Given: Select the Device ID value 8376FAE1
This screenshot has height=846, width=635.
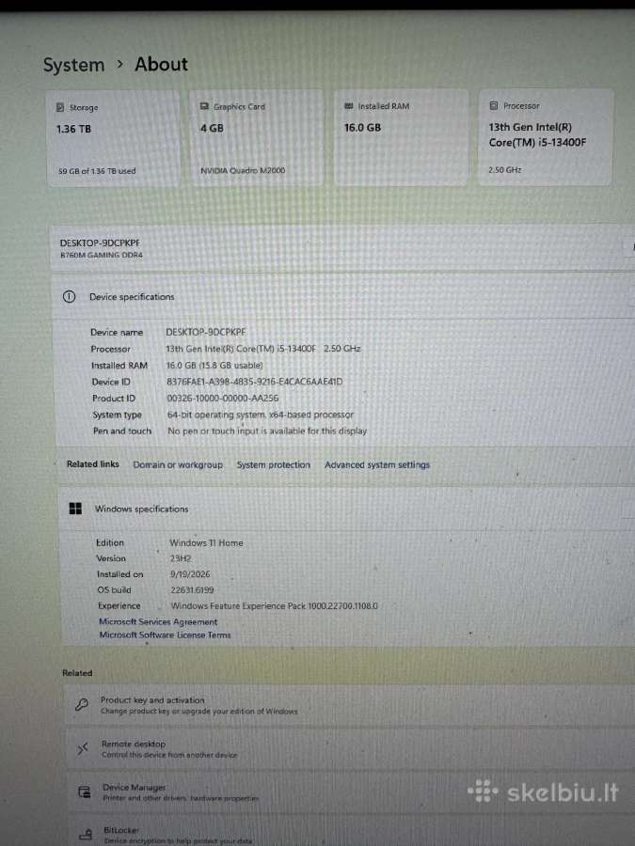Looking at the screenshot, I should (254, 382).
